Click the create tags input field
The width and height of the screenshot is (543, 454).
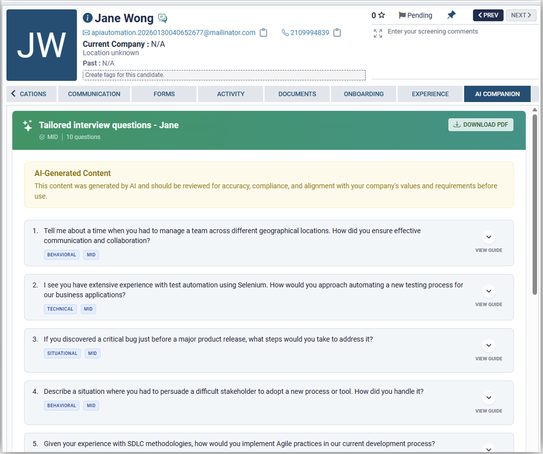click(x=224, y=75)
